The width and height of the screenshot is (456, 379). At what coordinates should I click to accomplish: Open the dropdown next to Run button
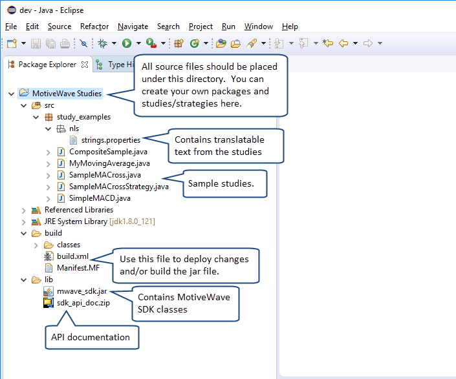[x=139, y=43]
